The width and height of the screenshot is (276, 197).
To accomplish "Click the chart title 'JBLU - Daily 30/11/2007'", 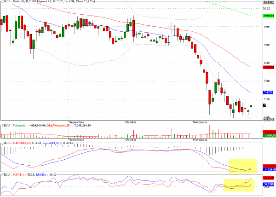I will coord(19,1).
